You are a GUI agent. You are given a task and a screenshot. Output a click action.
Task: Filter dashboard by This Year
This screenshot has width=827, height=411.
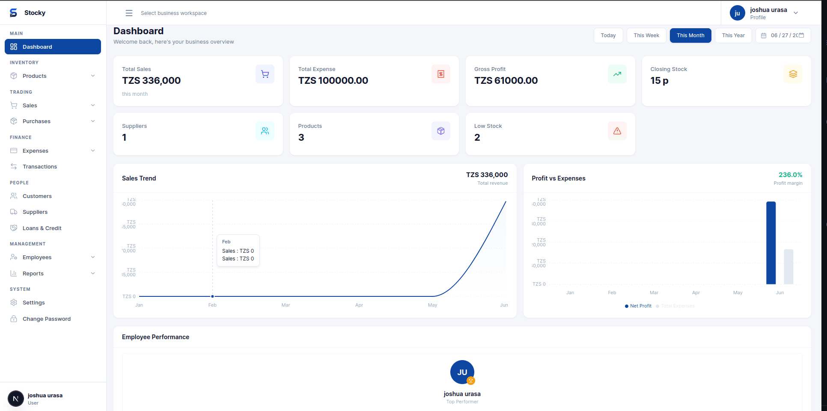(733, 35)
